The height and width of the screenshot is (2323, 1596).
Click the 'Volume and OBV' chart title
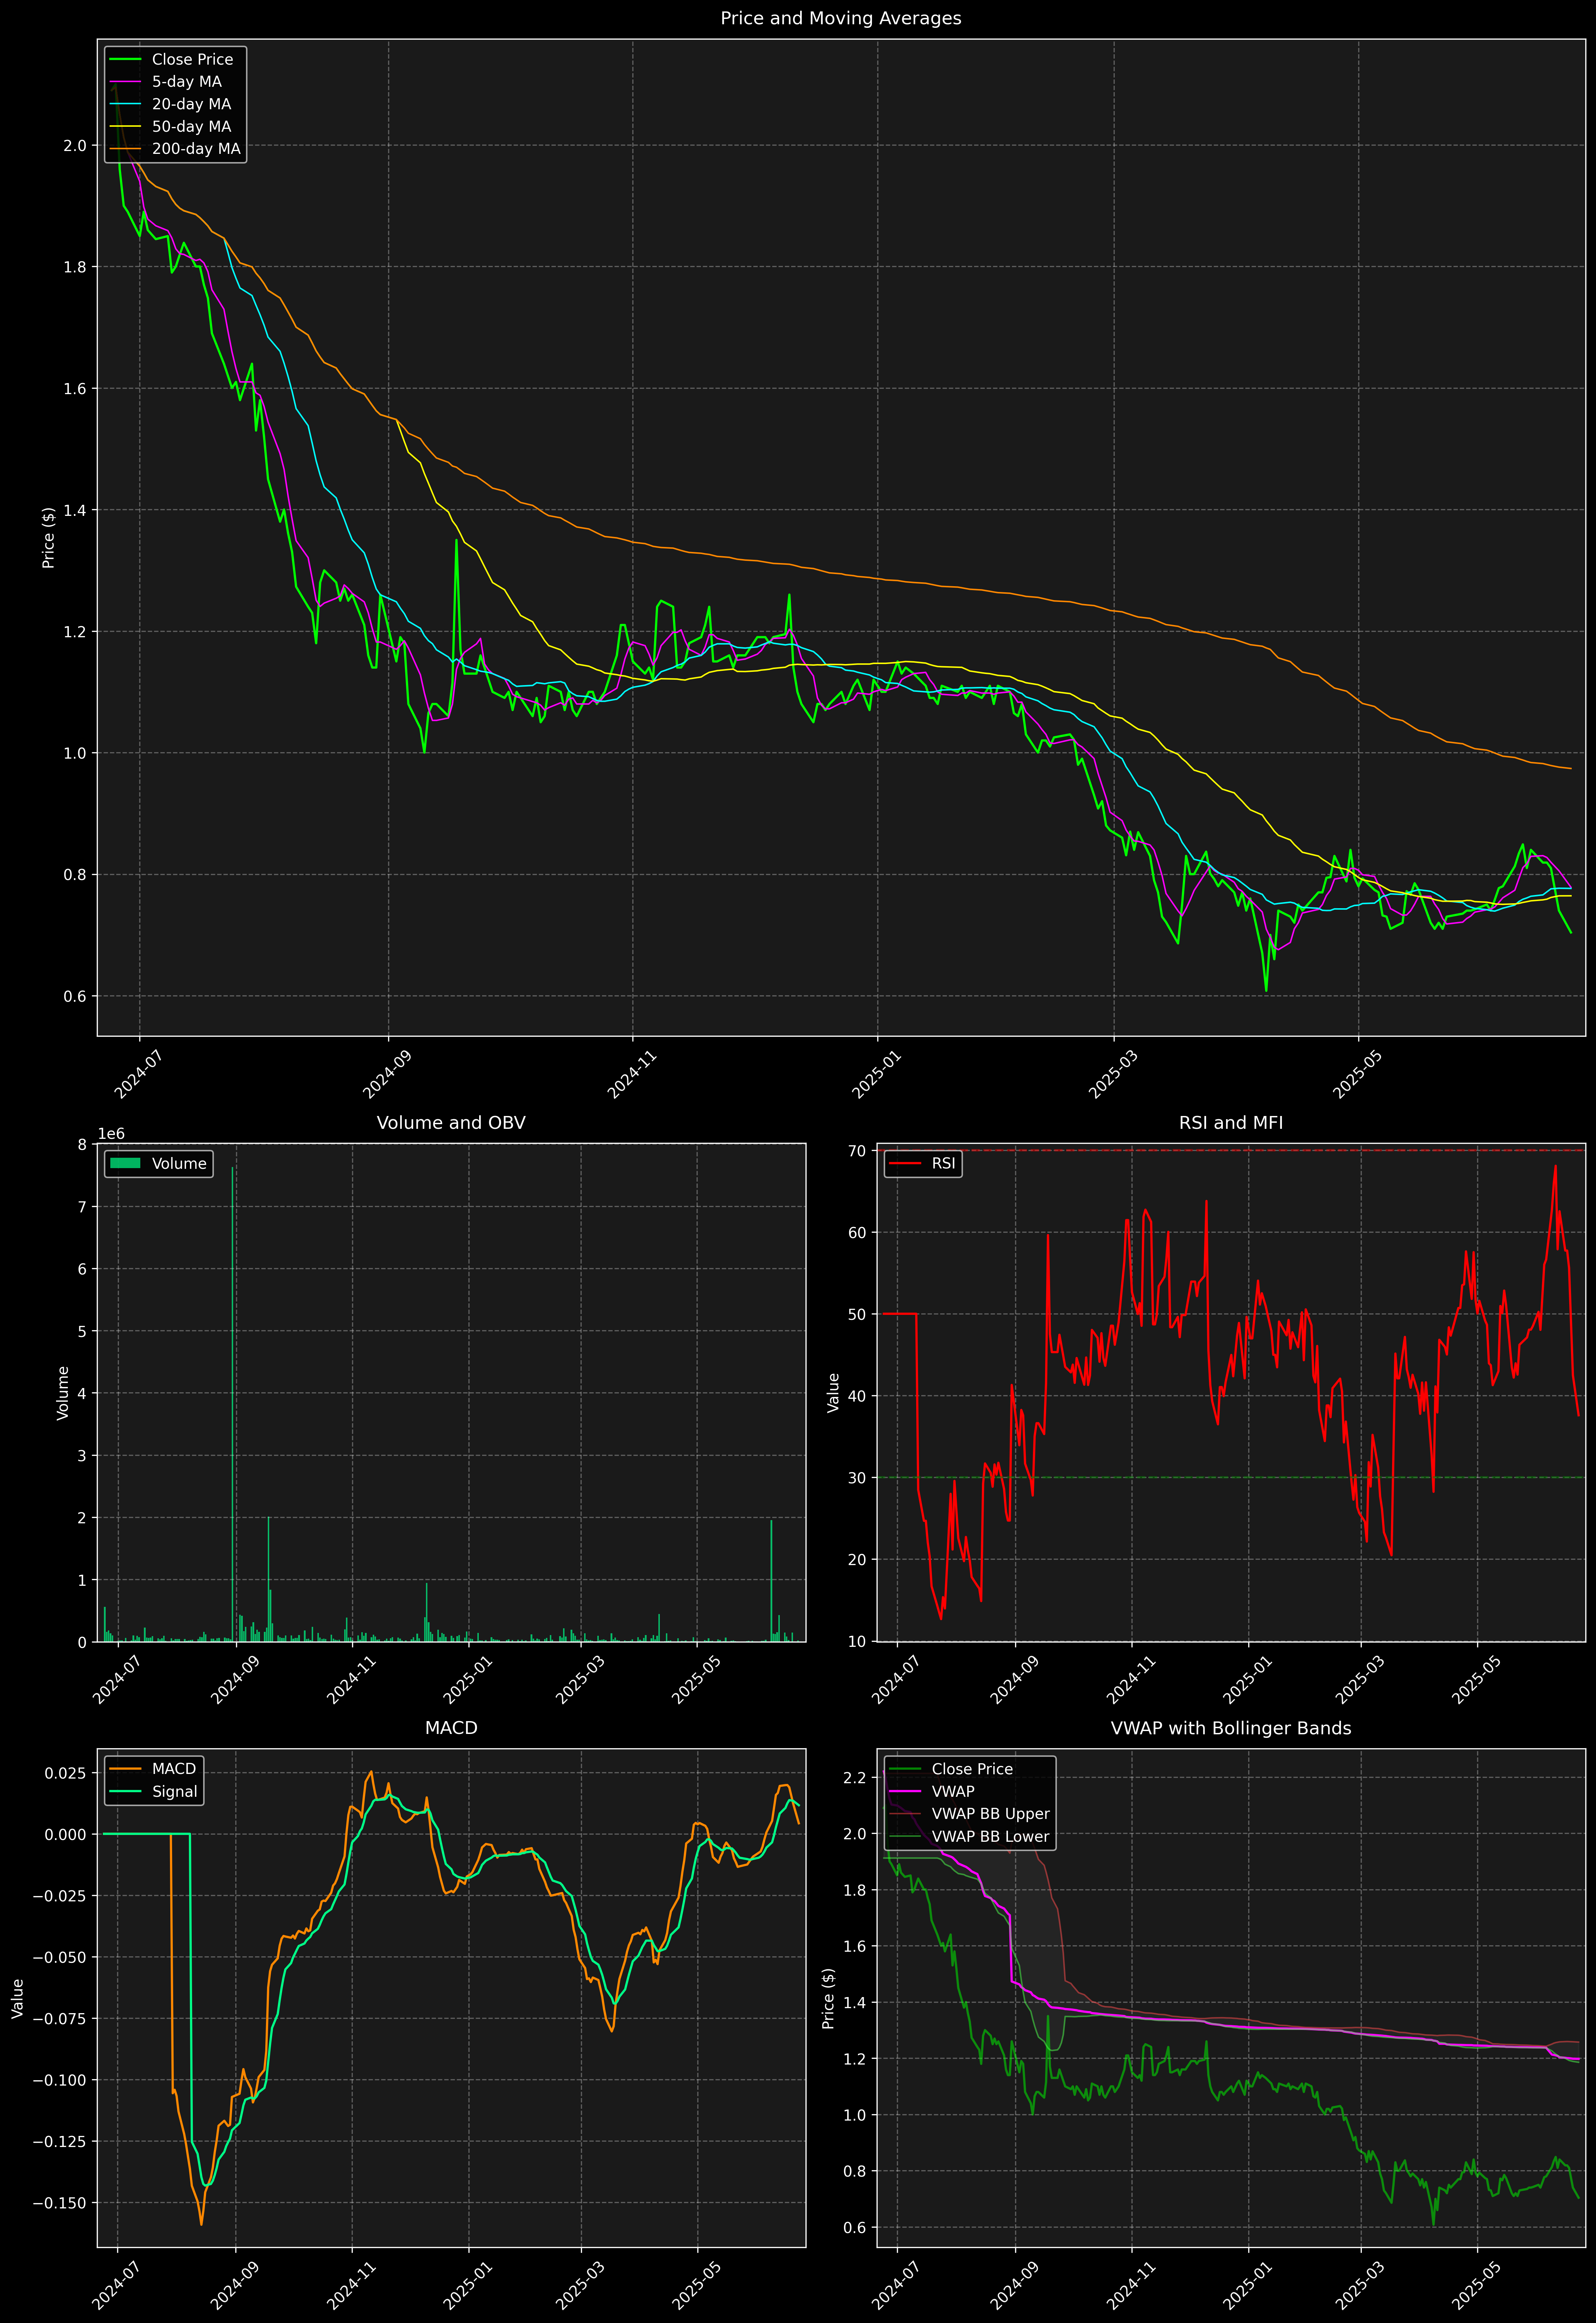click(451, 1122)
